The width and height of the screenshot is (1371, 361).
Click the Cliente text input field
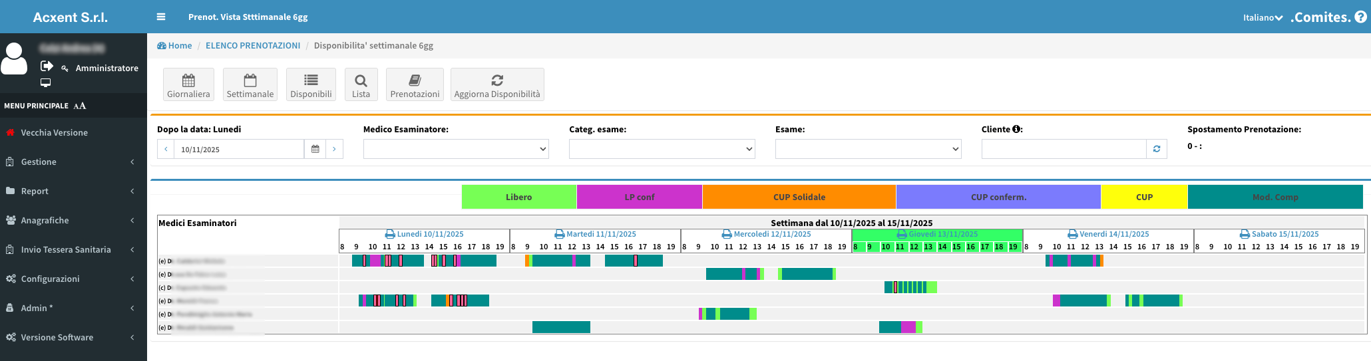tap(1064, 150)
